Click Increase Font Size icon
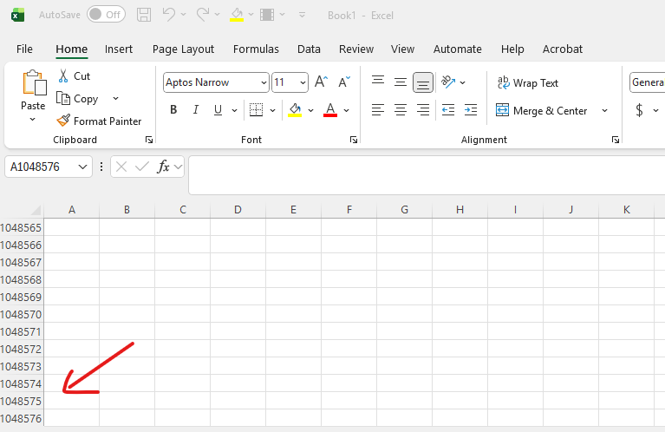This screenshot has height=432, width=665. 321,82
